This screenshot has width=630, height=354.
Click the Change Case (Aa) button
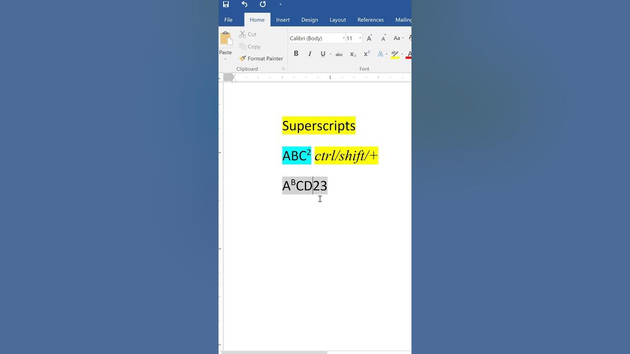pyautogui.click(x=397, y=38)
